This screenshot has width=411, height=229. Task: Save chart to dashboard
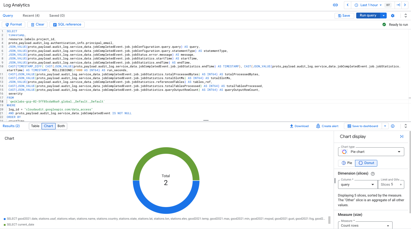click(363, 126)
